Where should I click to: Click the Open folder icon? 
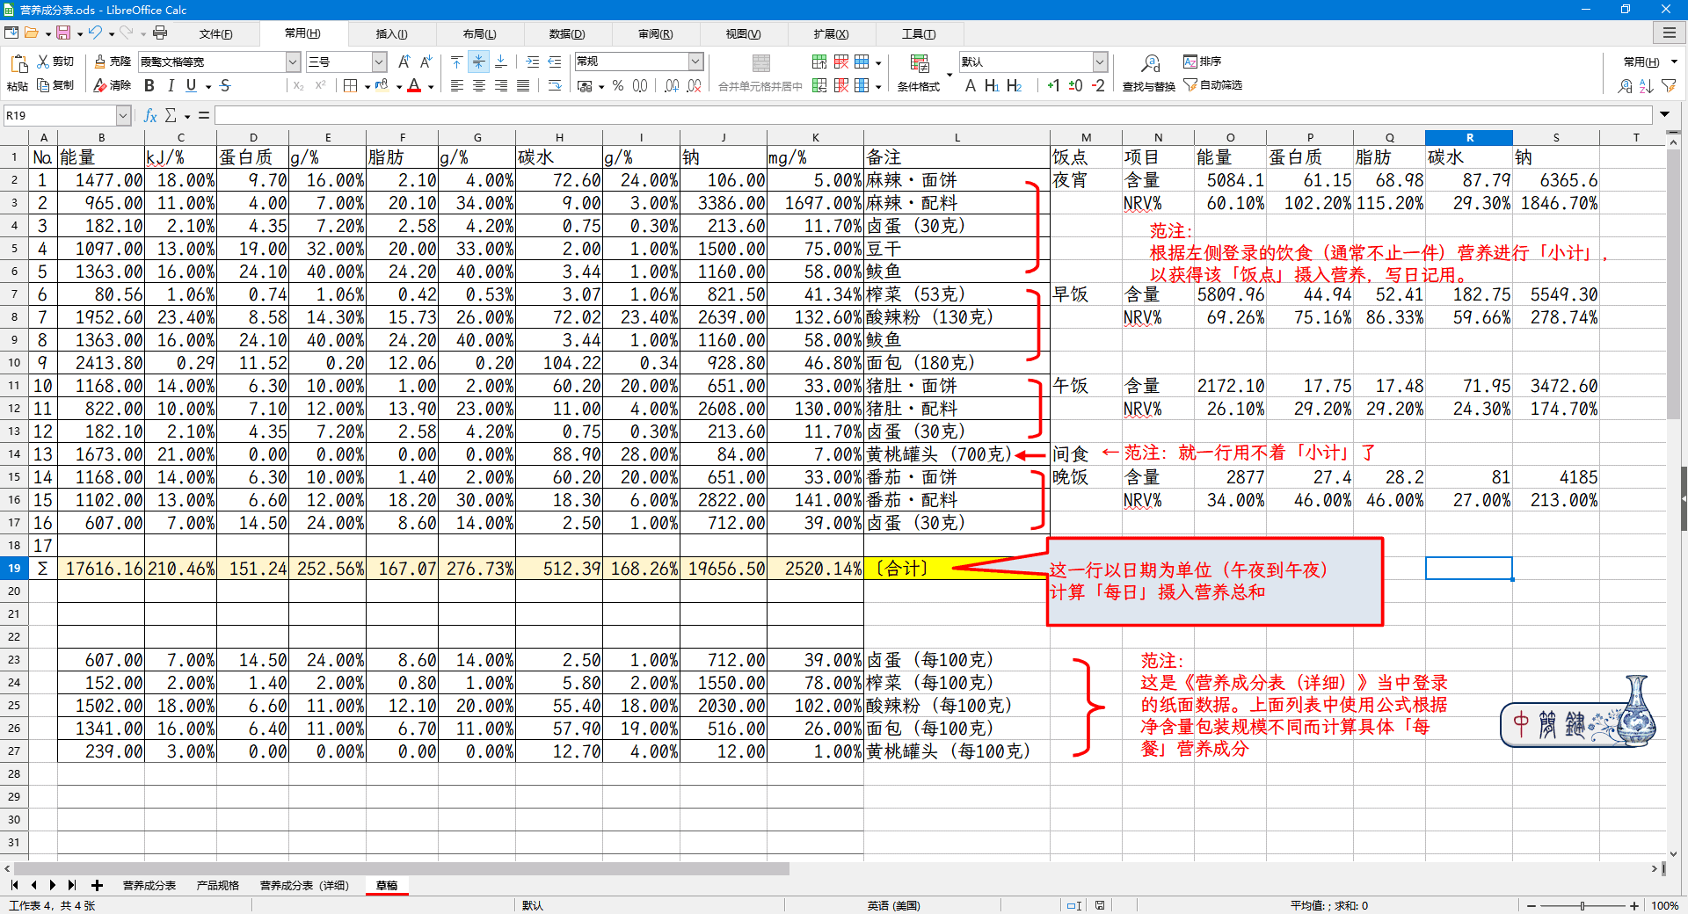pyautogui.click(x=32, y=33)
